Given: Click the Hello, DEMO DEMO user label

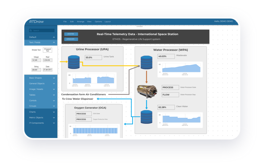Looking at the screenshot, I should pos(223,21).
